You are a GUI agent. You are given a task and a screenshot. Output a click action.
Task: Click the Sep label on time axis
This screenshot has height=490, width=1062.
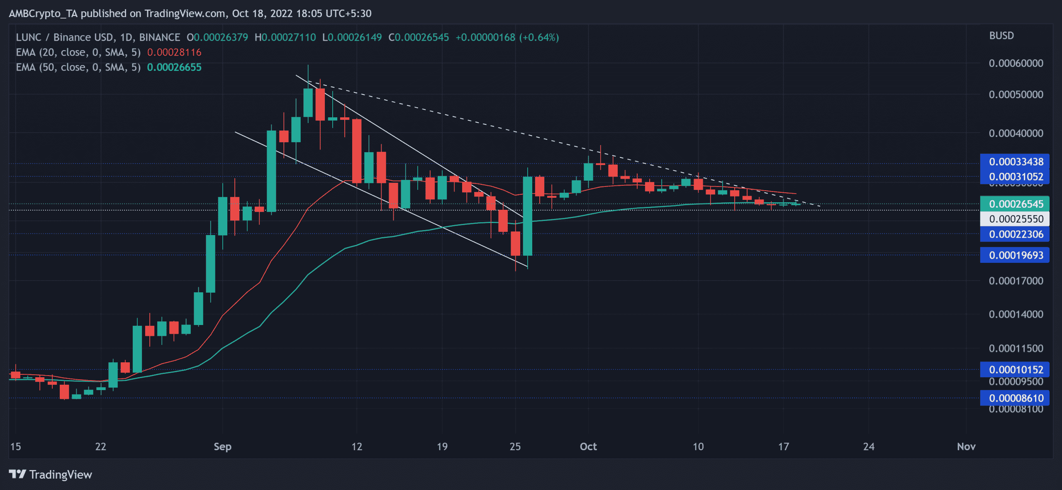(222, 446)
